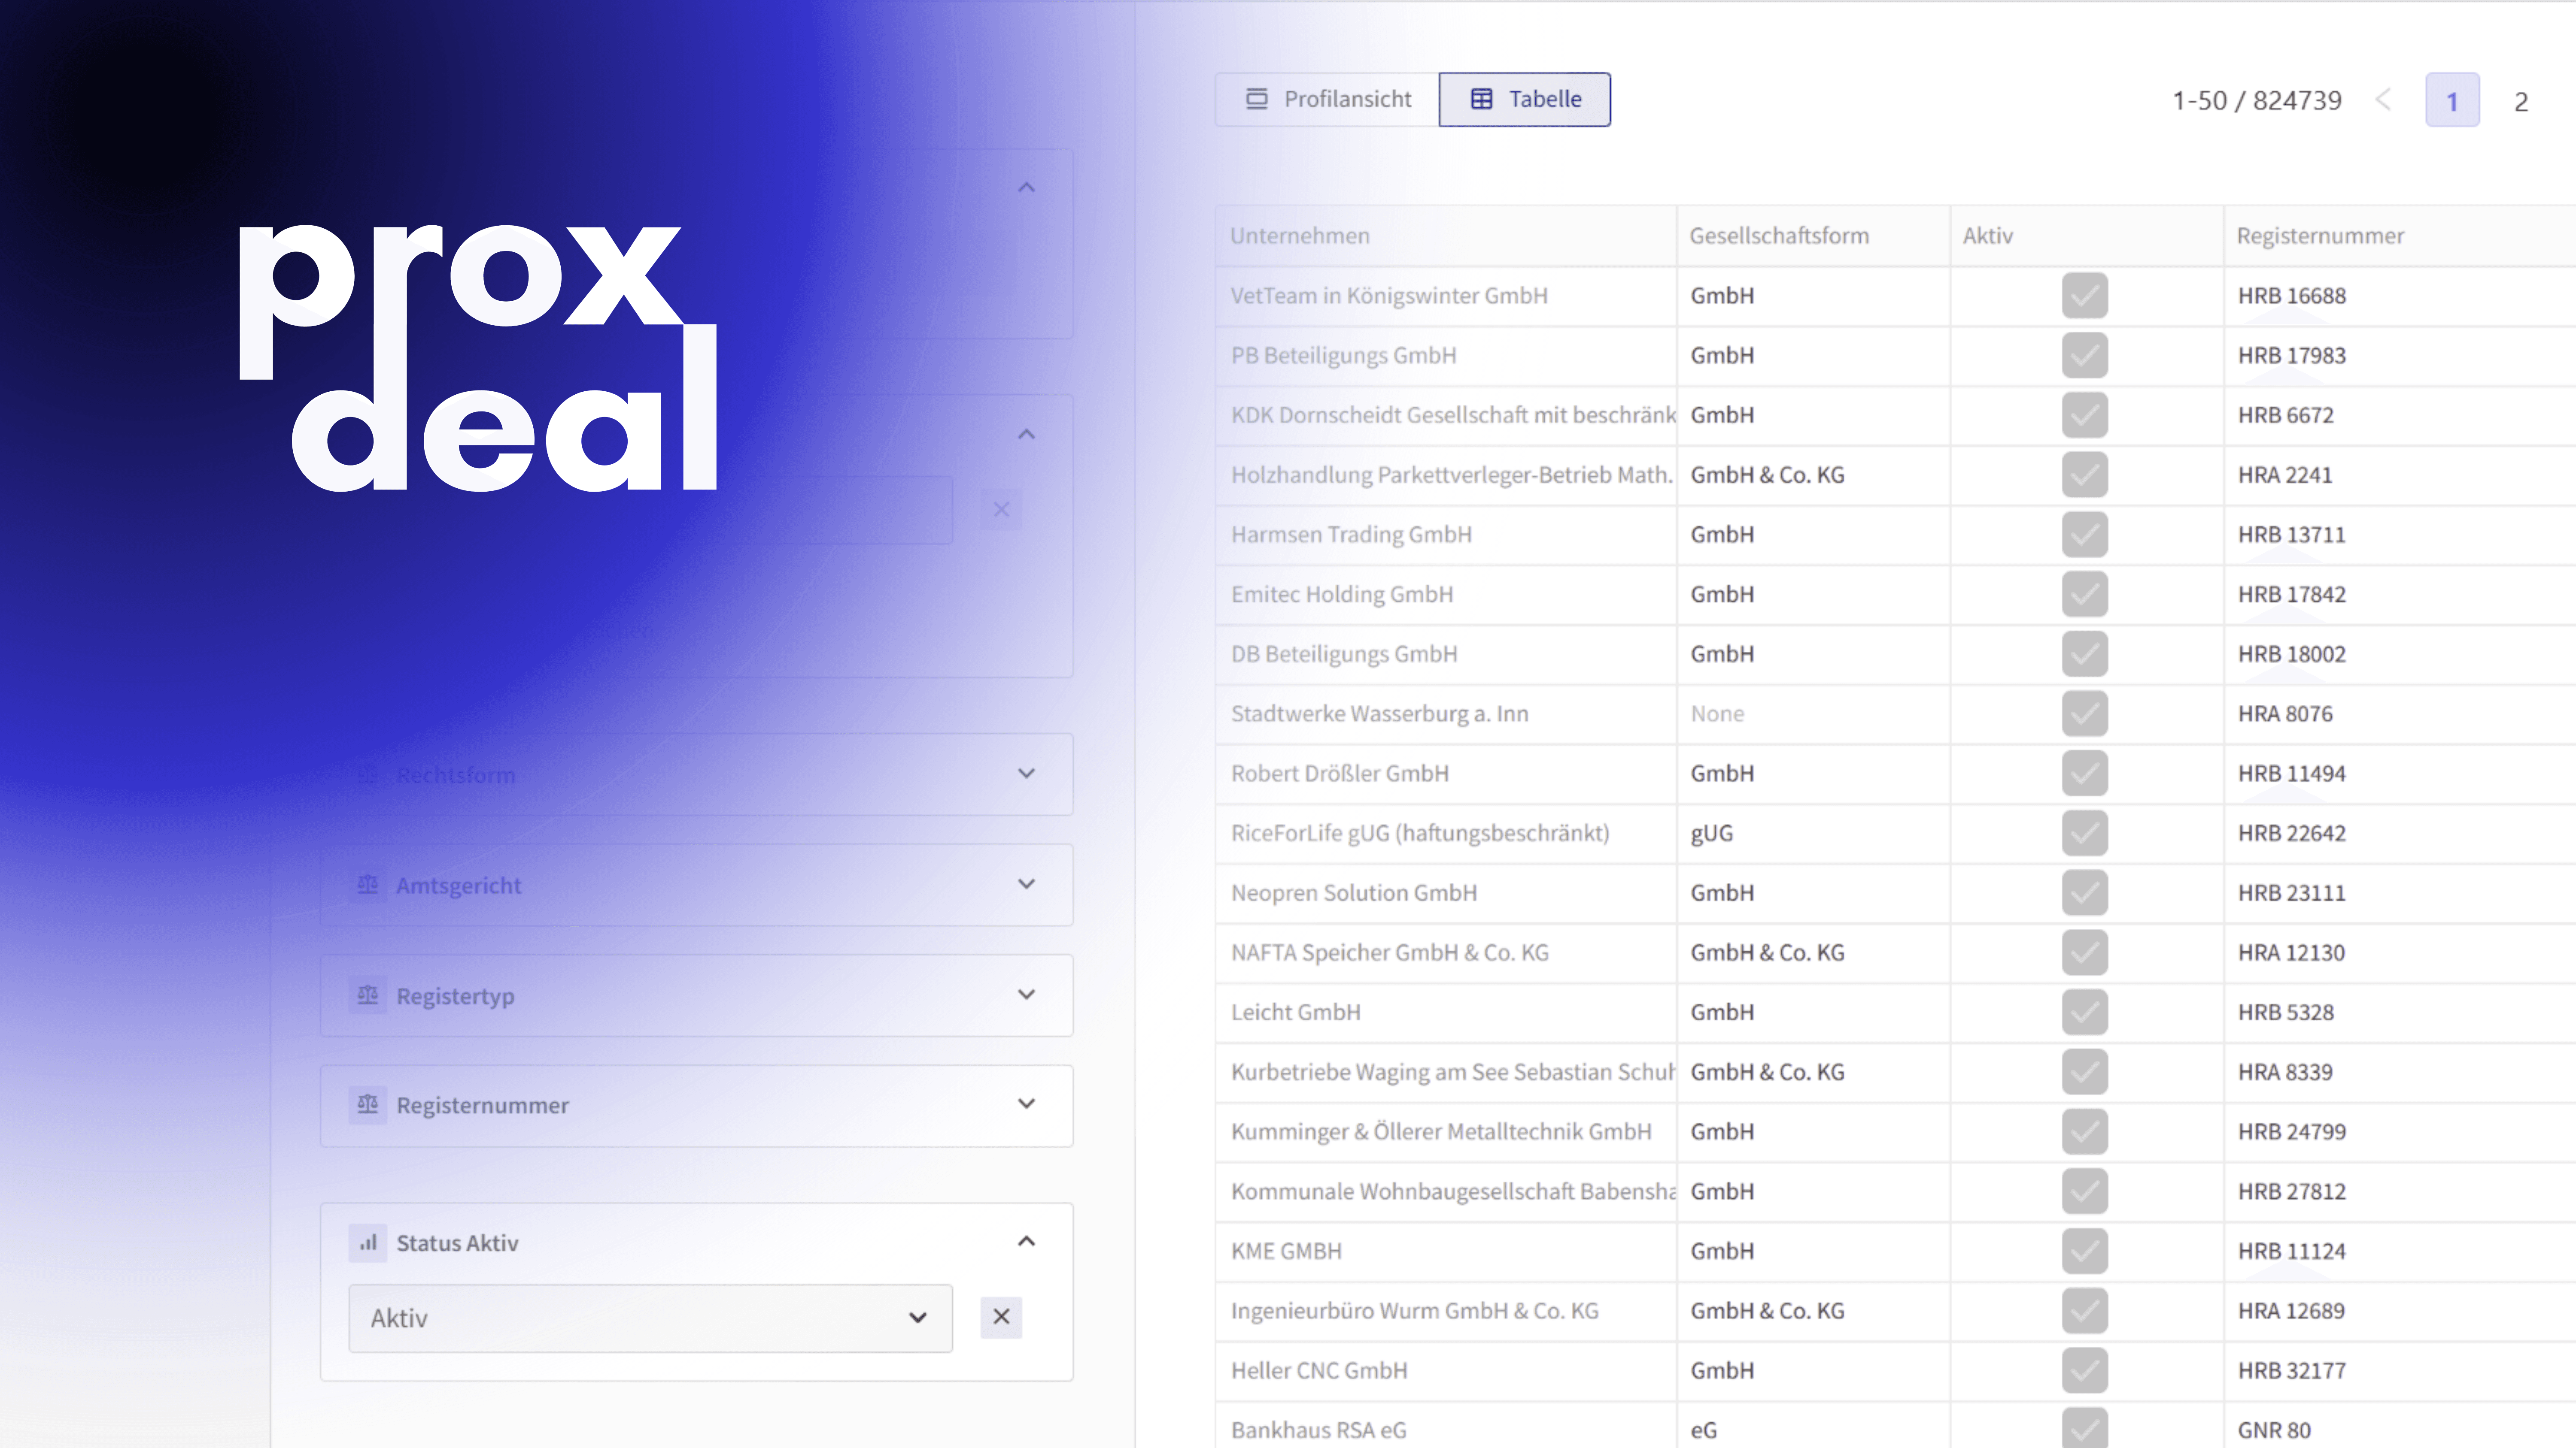Click the table grid icon on Tabelle tab
The image size is (2576, 1448).
[x=1481, y=99]
